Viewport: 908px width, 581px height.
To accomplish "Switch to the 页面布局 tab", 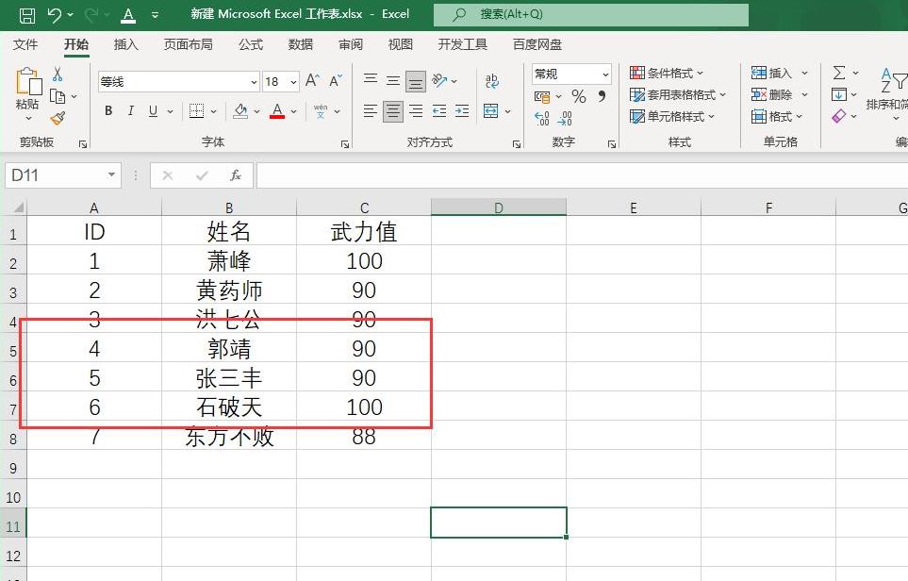I will pyautogui.click(x=189, y=44).
